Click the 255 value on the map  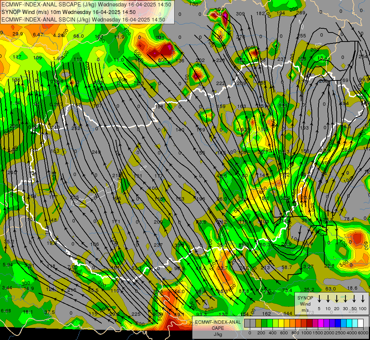coord(301,36)
